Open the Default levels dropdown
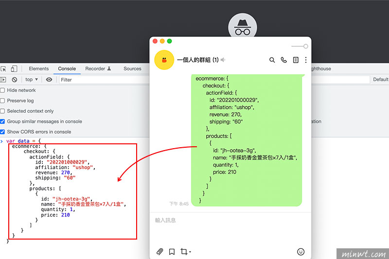The height and width of the screenshot is (259, 389). click(x=381, y=80)
